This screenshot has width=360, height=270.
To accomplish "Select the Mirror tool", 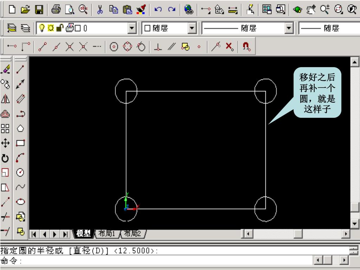I will (x=5, y=99).
